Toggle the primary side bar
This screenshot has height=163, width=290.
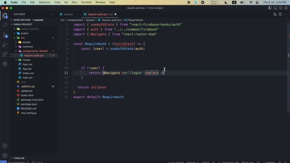[270, 8]
